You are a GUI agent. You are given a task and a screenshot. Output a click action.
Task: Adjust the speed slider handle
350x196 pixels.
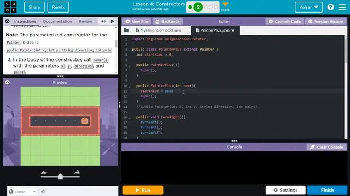(60, 176)
